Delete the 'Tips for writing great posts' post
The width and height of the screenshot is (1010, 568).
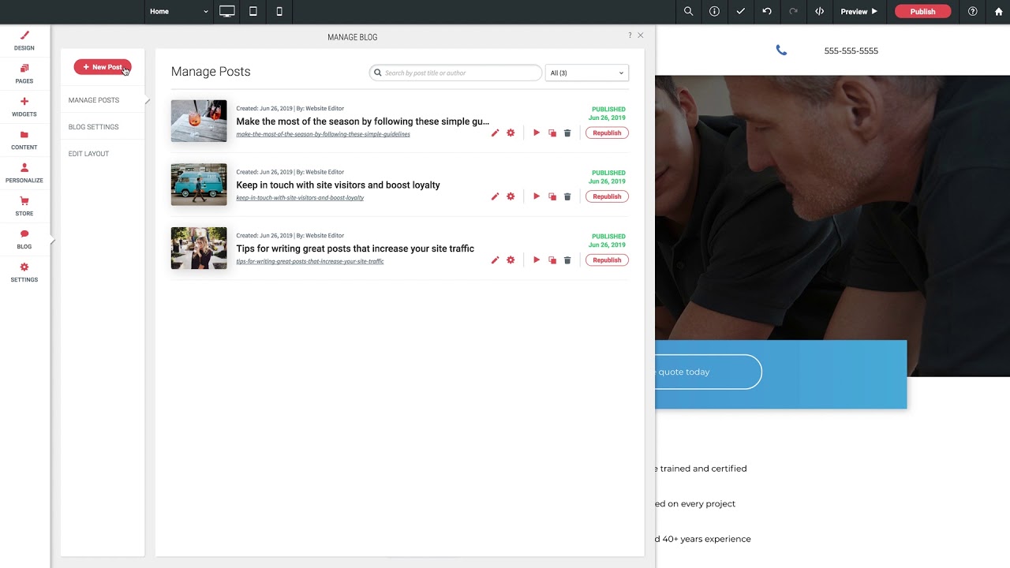coord(567,260)
